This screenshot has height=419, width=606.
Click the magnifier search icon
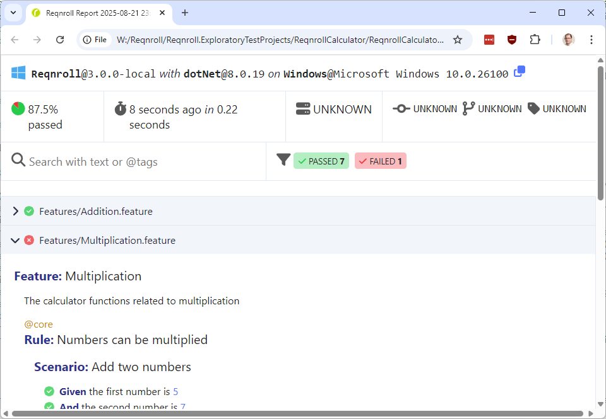click(18, 160)
